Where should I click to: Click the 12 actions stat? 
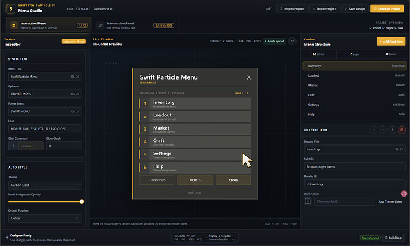click(x=318, y=54)
